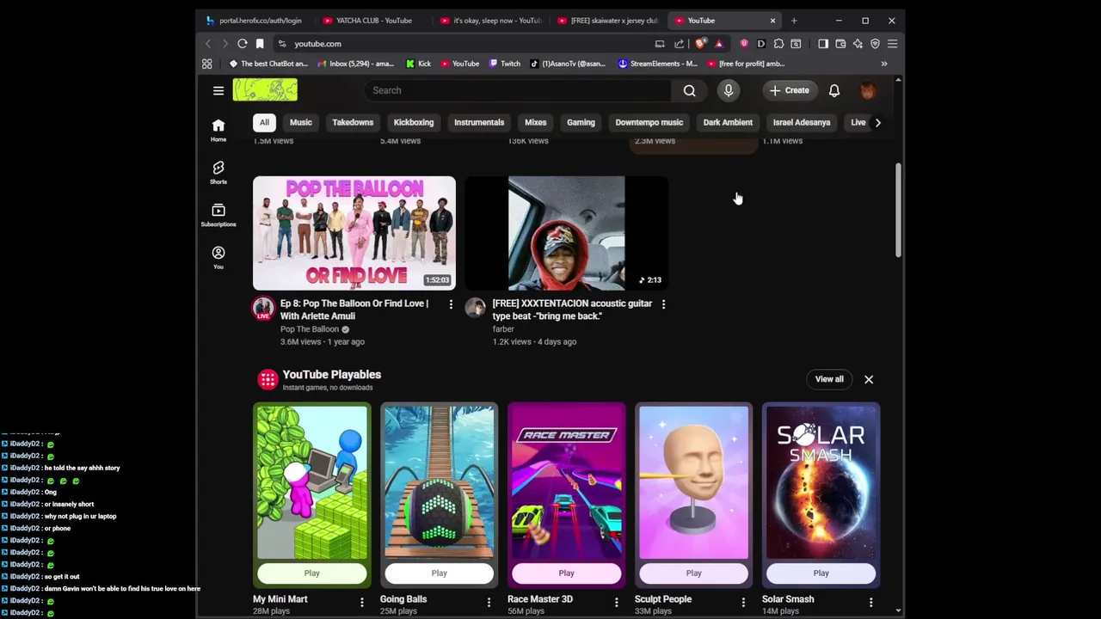
Task: Play Race Master 3D game
Action: click(566, 573)
